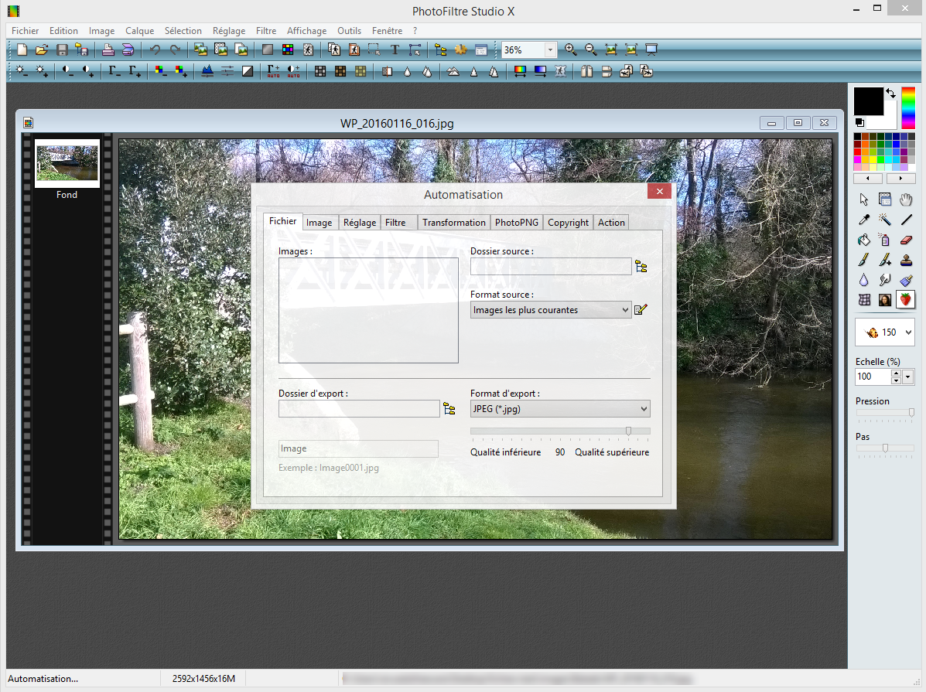The height and width of the screenshot is (692, 926).
Task: Click the Text tool in the toolbar
Action: point(395,50)
